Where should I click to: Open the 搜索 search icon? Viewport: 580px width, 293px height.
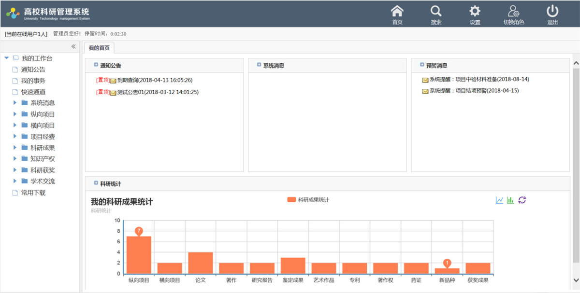click(x=436, y=12)
